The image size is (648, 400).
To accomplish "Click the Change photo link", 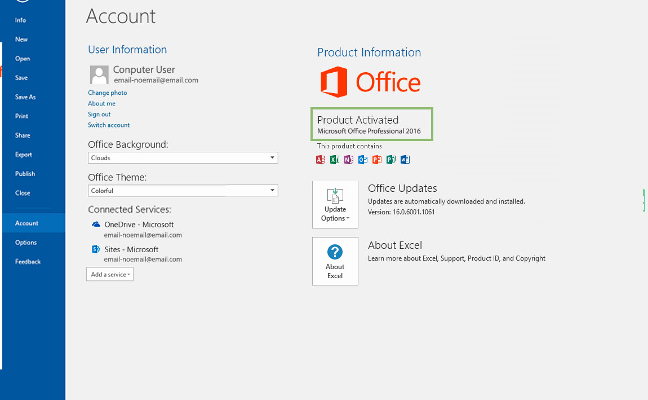I will pos(108,93).
